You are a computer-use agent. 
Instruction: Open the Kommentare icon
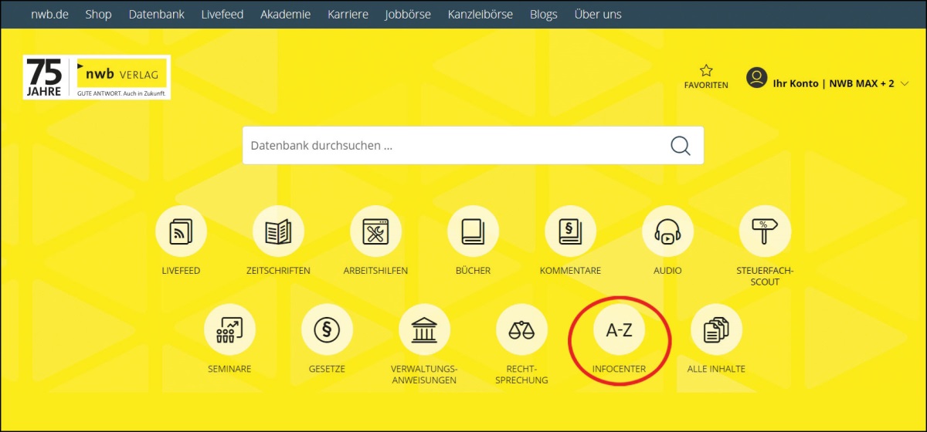click(570, 231)
